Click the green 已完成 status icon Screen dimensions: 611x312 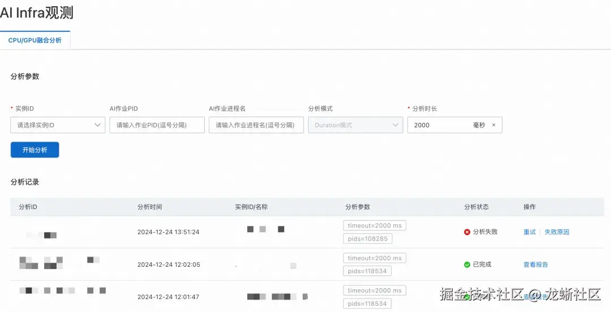click(x=467, y=265)
